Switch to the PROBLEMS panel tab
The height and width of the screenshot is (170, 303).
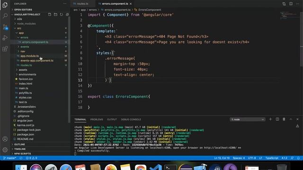click(97, 119)
